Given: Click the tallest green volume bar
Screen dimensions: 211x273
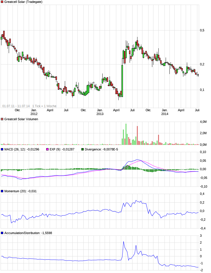Looking at the screenshot, I should [x=126, y=134].
